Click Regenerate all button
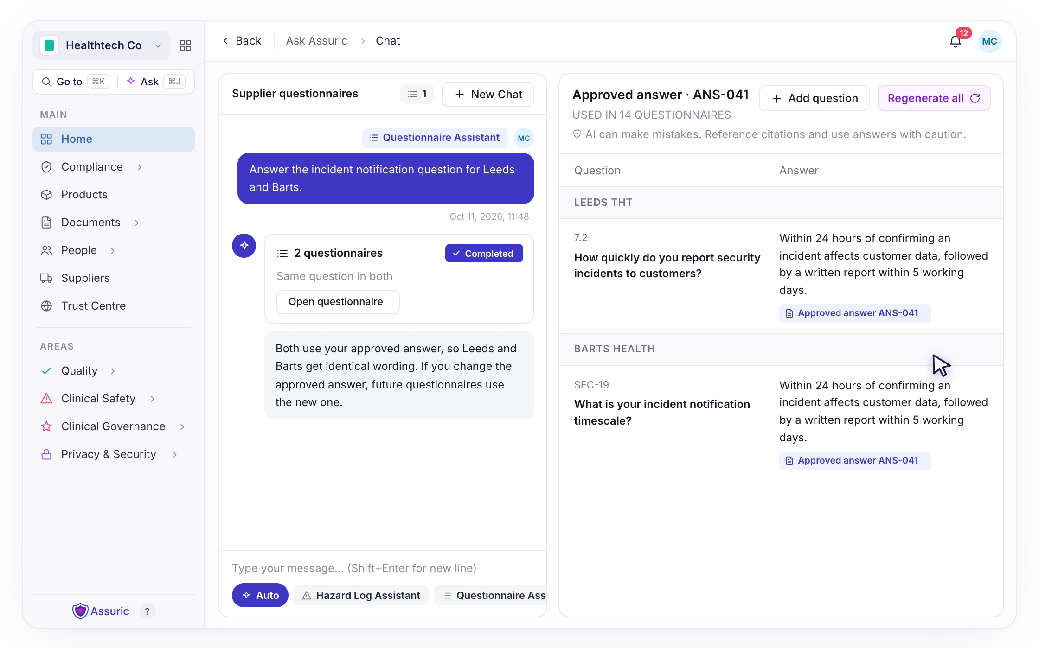This screenshot has width=1039, height=649. point(934,98)
